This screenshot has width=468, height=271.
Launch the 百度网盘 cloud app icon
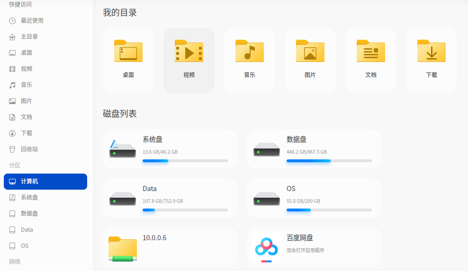coord(267,248)
